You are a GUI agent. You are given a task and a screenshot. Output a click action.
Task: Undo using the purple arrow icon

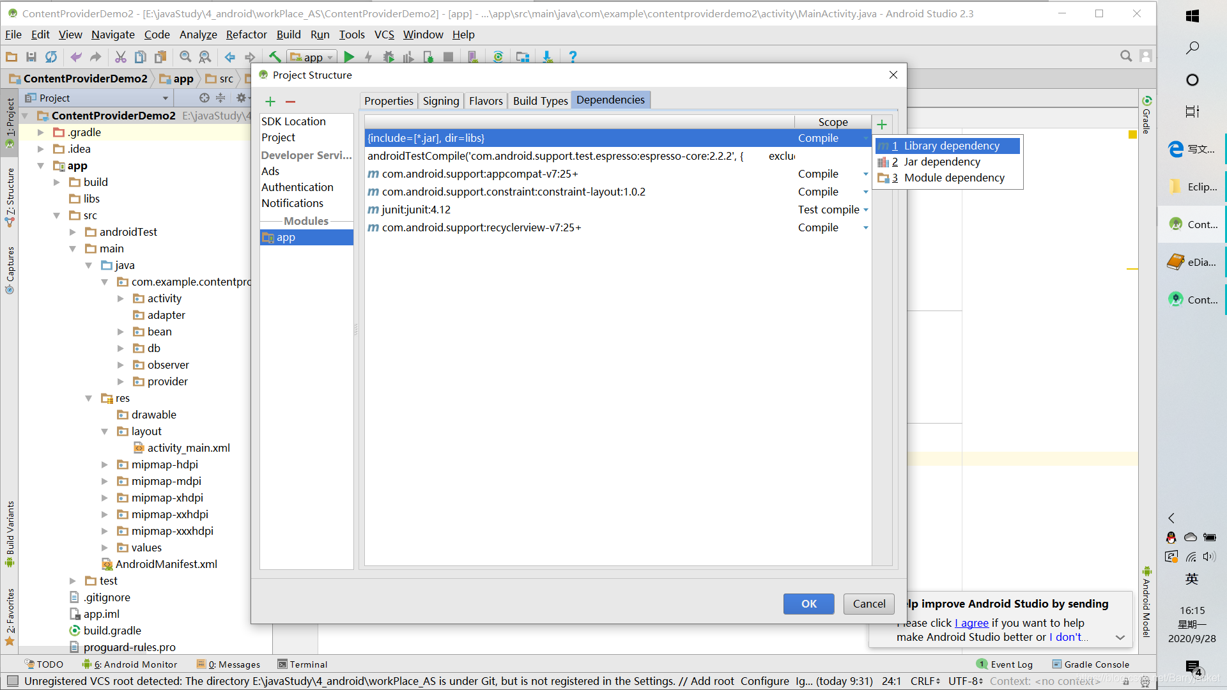76,57
